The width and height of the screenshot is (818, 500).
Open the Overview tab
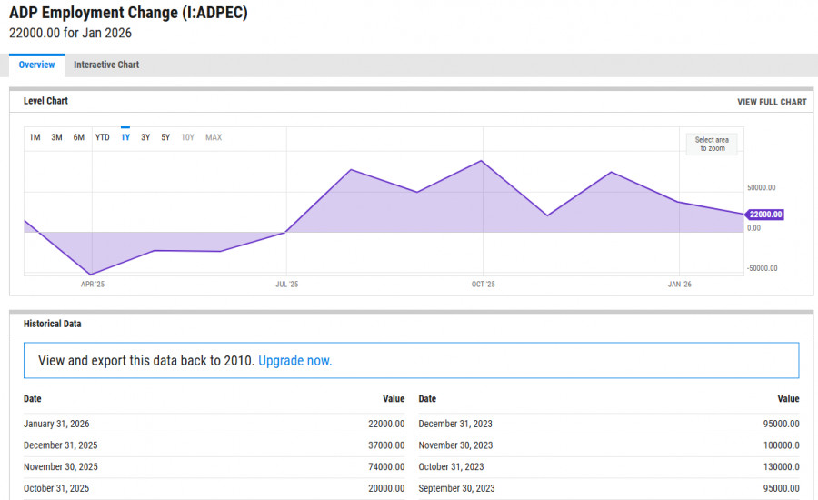(x=36, y=65)
